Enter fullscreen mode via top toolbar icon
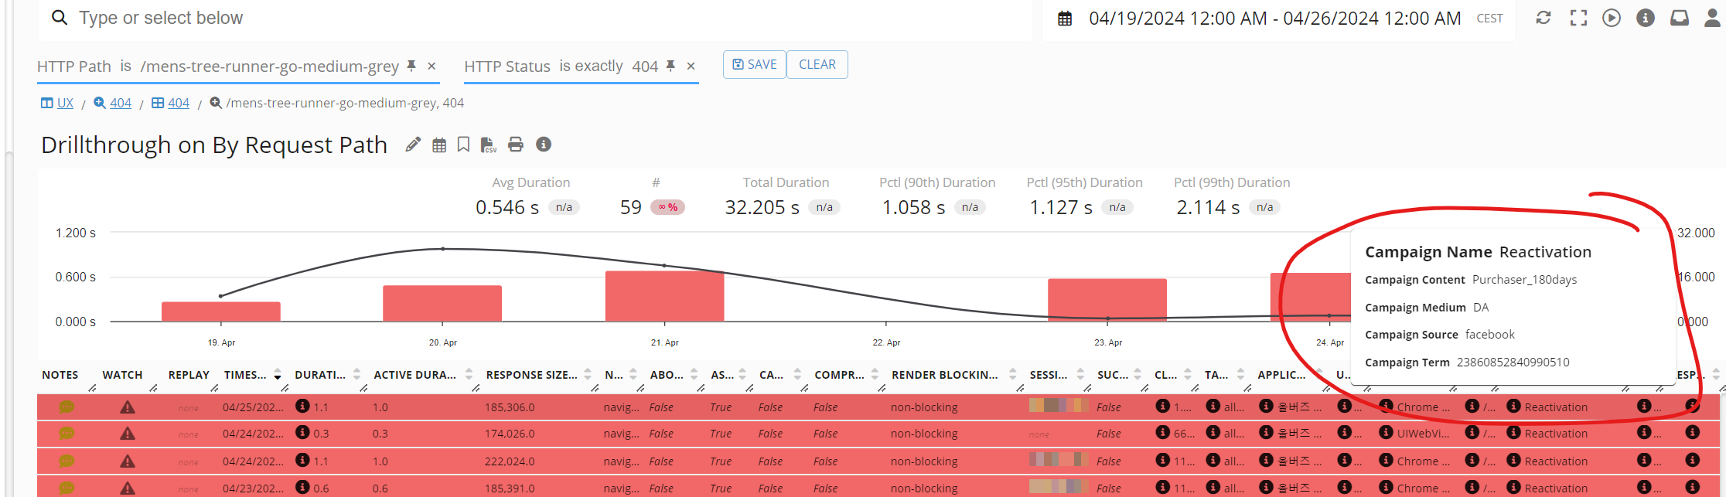Viewport: 1726px width, 497px height. click(x=1578, y=18)
